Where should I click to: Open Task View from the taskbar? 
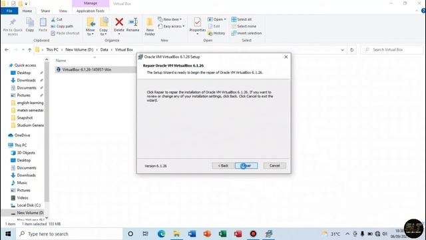pyautogui.click(x=145, y=234)
